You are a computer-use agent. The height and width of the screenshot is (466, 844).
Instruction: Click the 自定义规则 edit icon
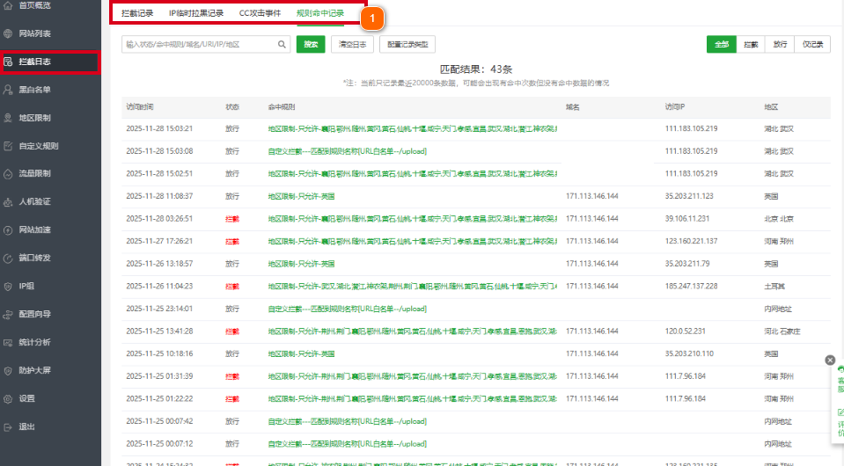click(8, 146)
